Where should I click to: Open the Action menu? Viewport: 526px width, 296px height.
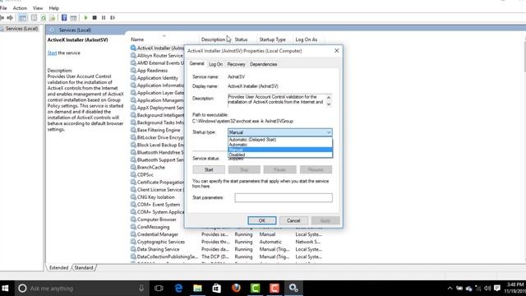(20, 7)
